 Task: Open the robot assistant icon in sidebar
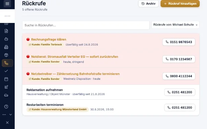pyautogui.click(x=6, y=39)
